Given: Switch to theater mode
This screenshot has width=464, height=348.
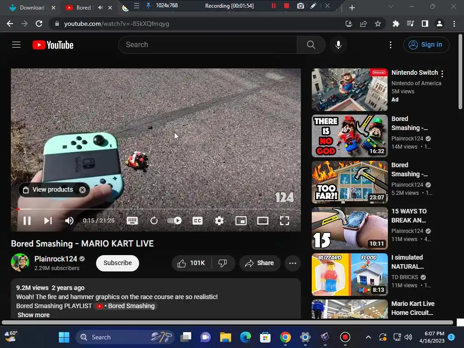Looking at the screenshot, I should point(263,221).
